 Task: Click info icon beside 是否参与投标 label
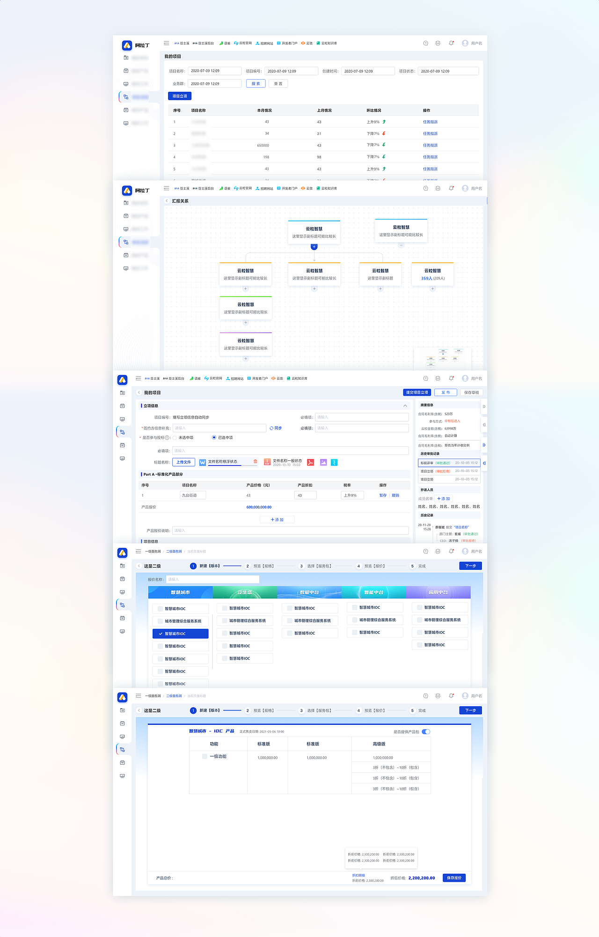[x=168, y=437]
